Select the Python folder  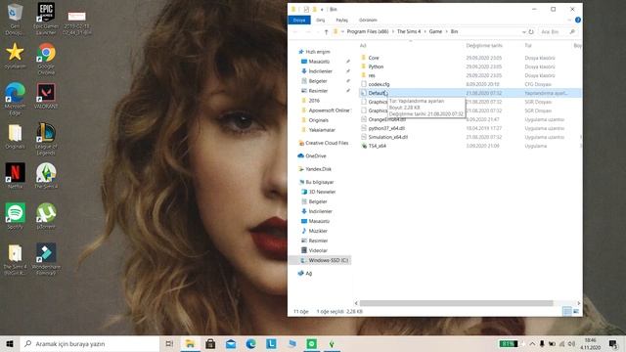[376, 66]
